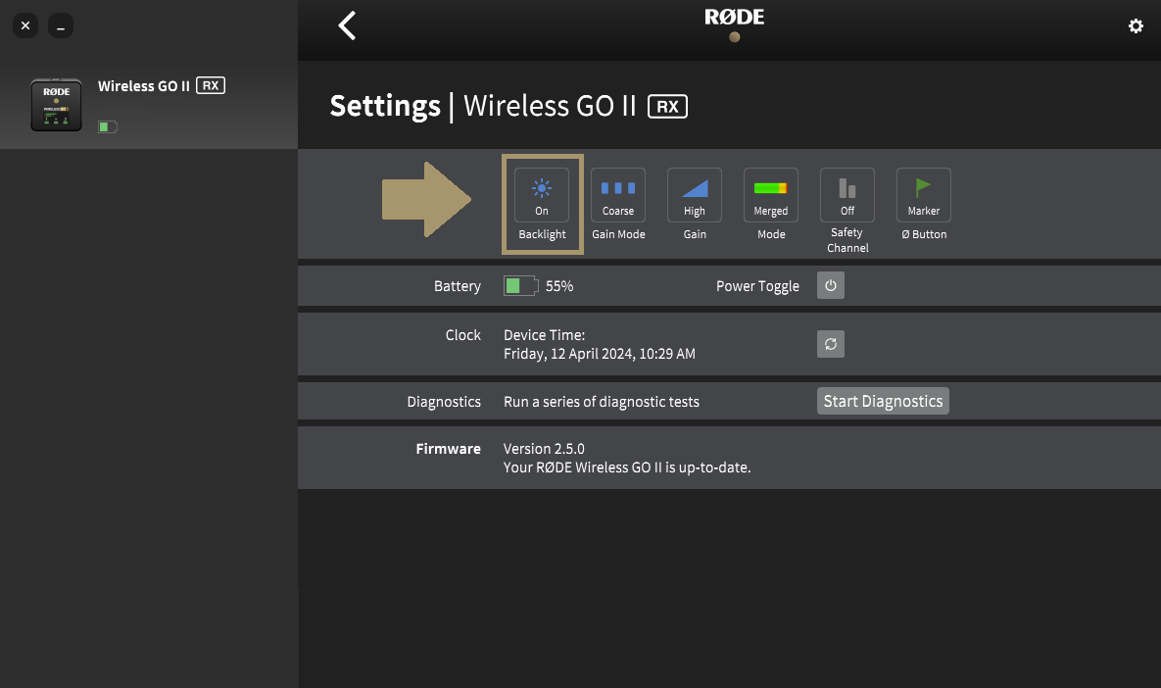Image resolution: width=1161 pixels, height=688 pixels.
Task: Minimize the RØDE Central window
Action: pos(61,25)
